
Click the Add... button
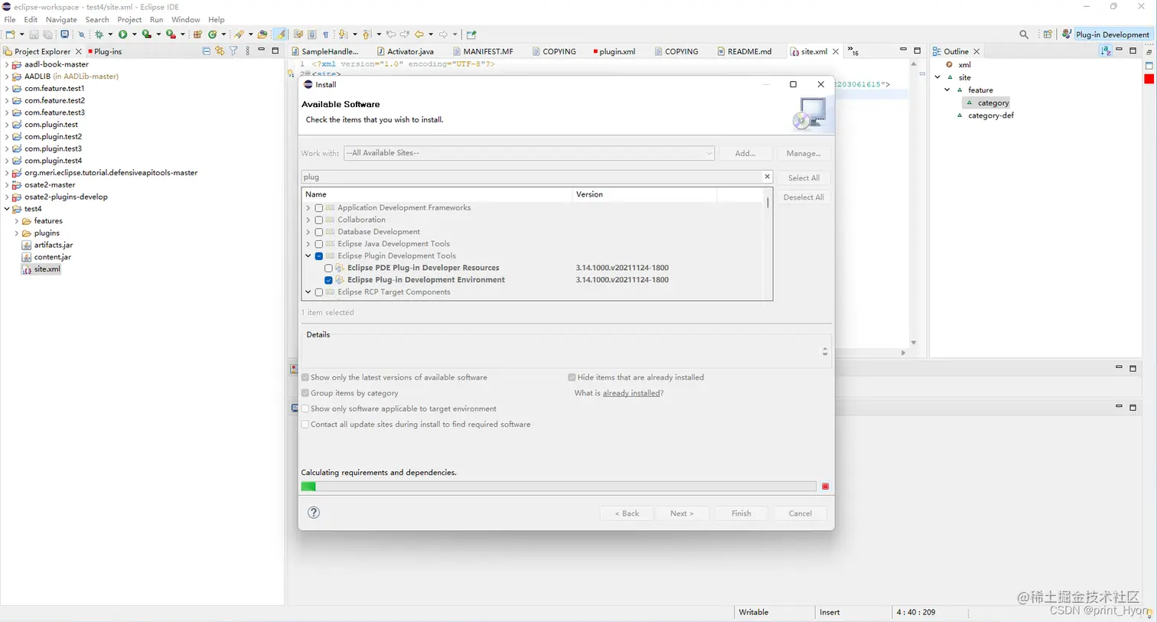[x=745, y=153]
